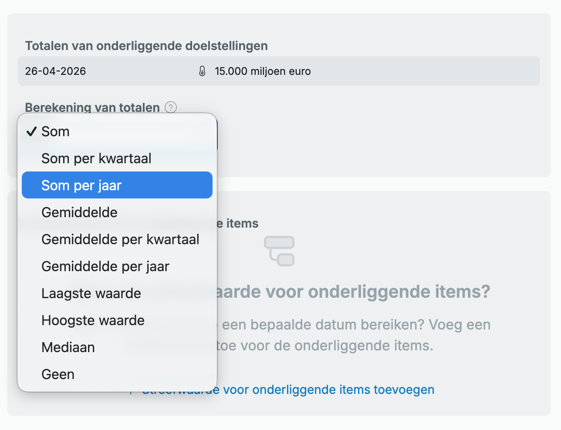Select the checked Som option
561x430 pixels.
click(55, 131)
